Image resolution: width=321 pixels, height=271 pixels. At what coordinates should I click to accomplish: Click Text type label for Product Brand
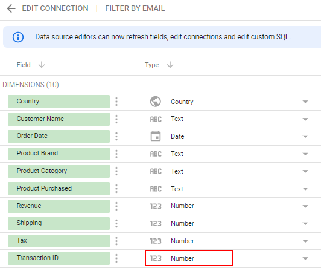177,154
